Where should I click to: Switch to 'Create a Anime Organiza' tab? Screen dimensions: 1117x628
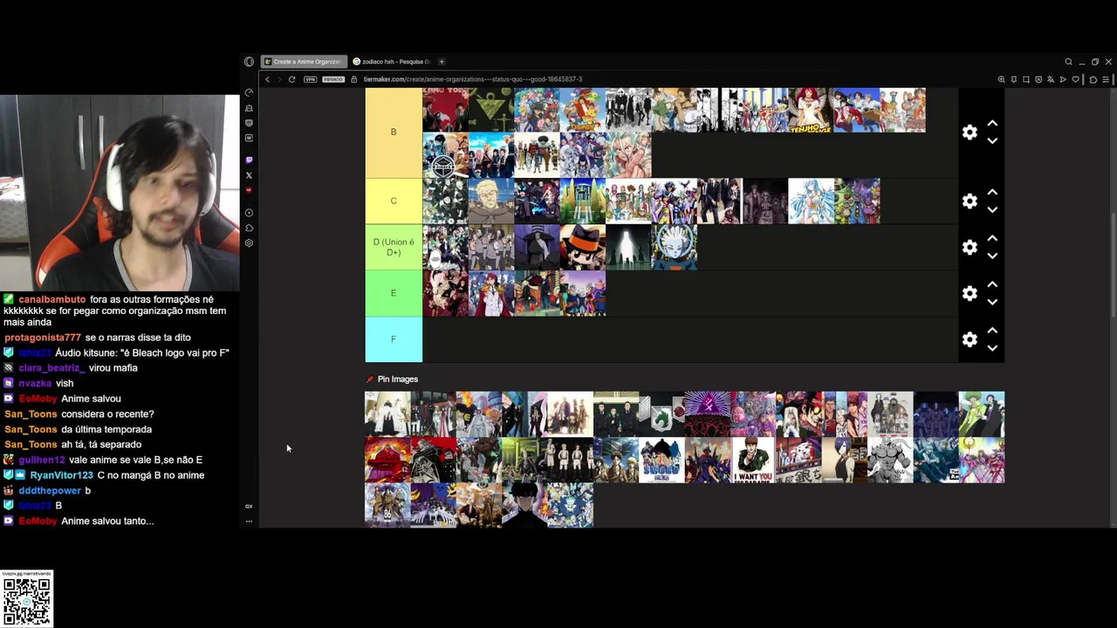(304, 62)
